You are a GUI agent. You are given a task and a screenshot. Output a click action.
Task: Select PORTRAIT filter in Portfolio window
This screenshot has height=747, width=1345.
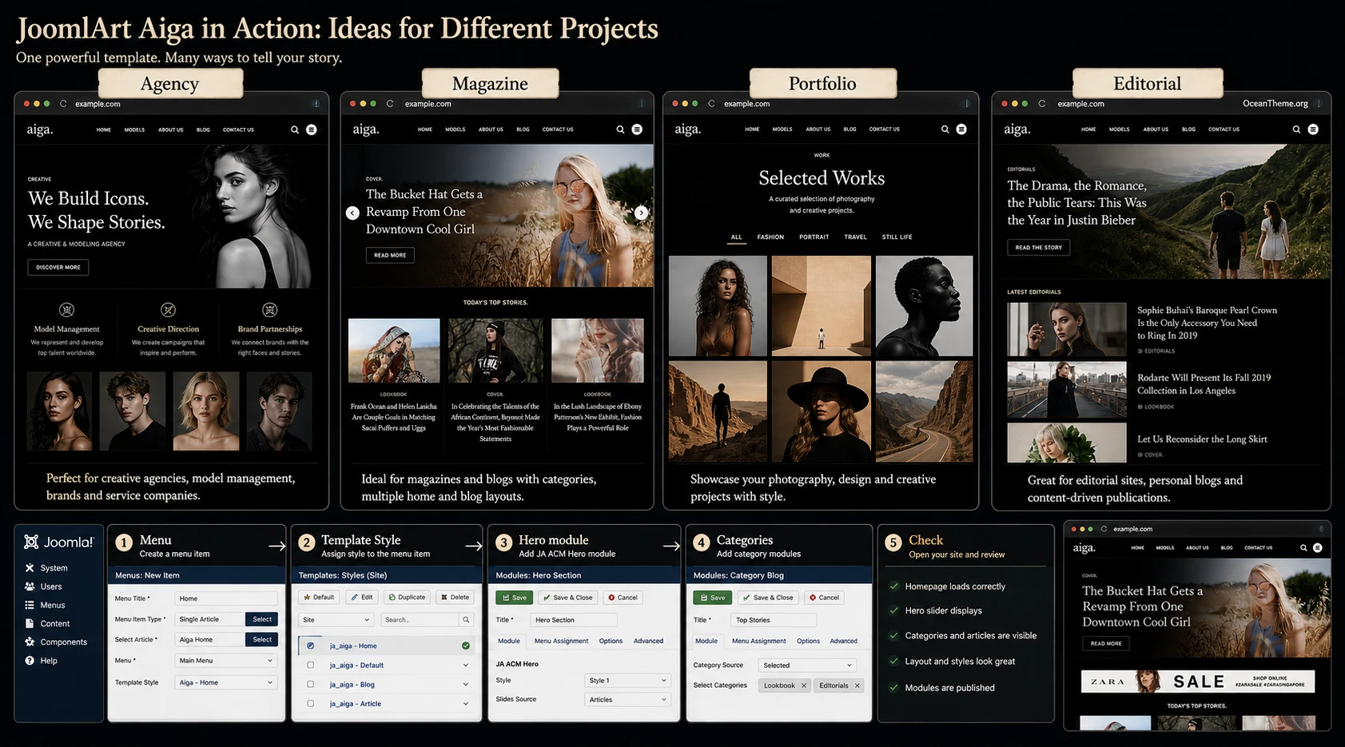(814, 237)
